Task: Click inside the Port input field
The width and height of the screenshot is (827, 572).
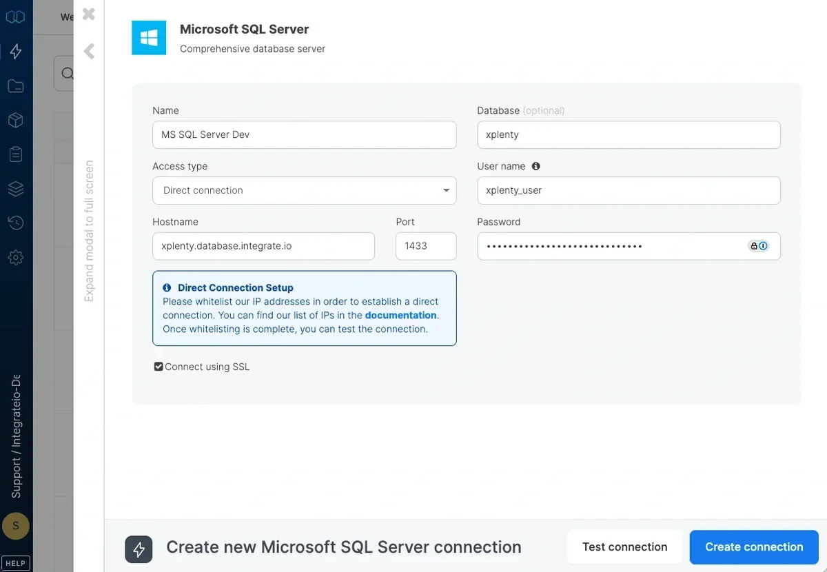Action: pos(425,245)
